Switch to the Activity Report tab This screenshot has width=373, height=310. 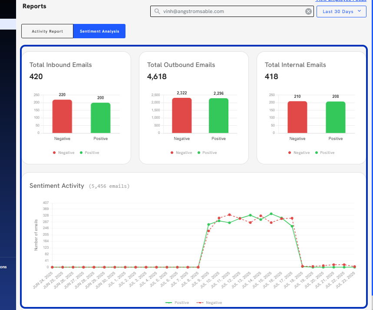coord(47,31)
